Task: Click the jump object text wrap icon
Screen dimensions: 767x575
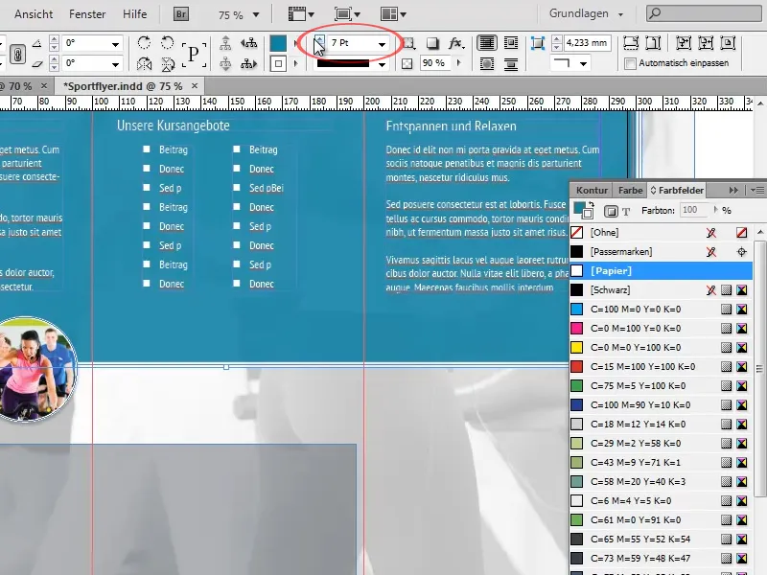Action: click(x=511, y=63)
